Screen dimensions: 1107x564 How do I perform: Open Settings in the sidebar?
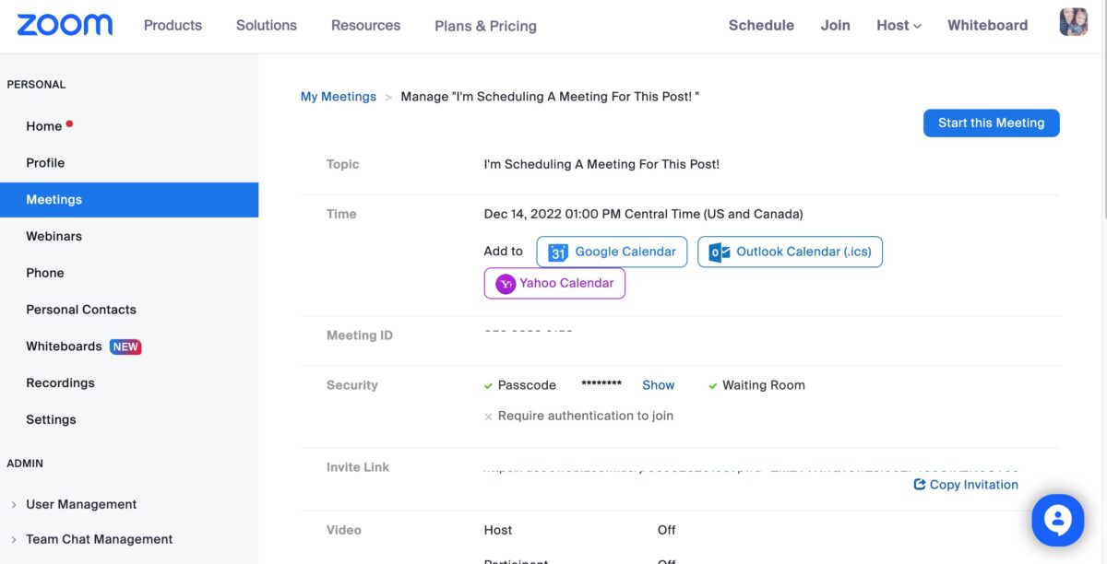tap(51, 420)
